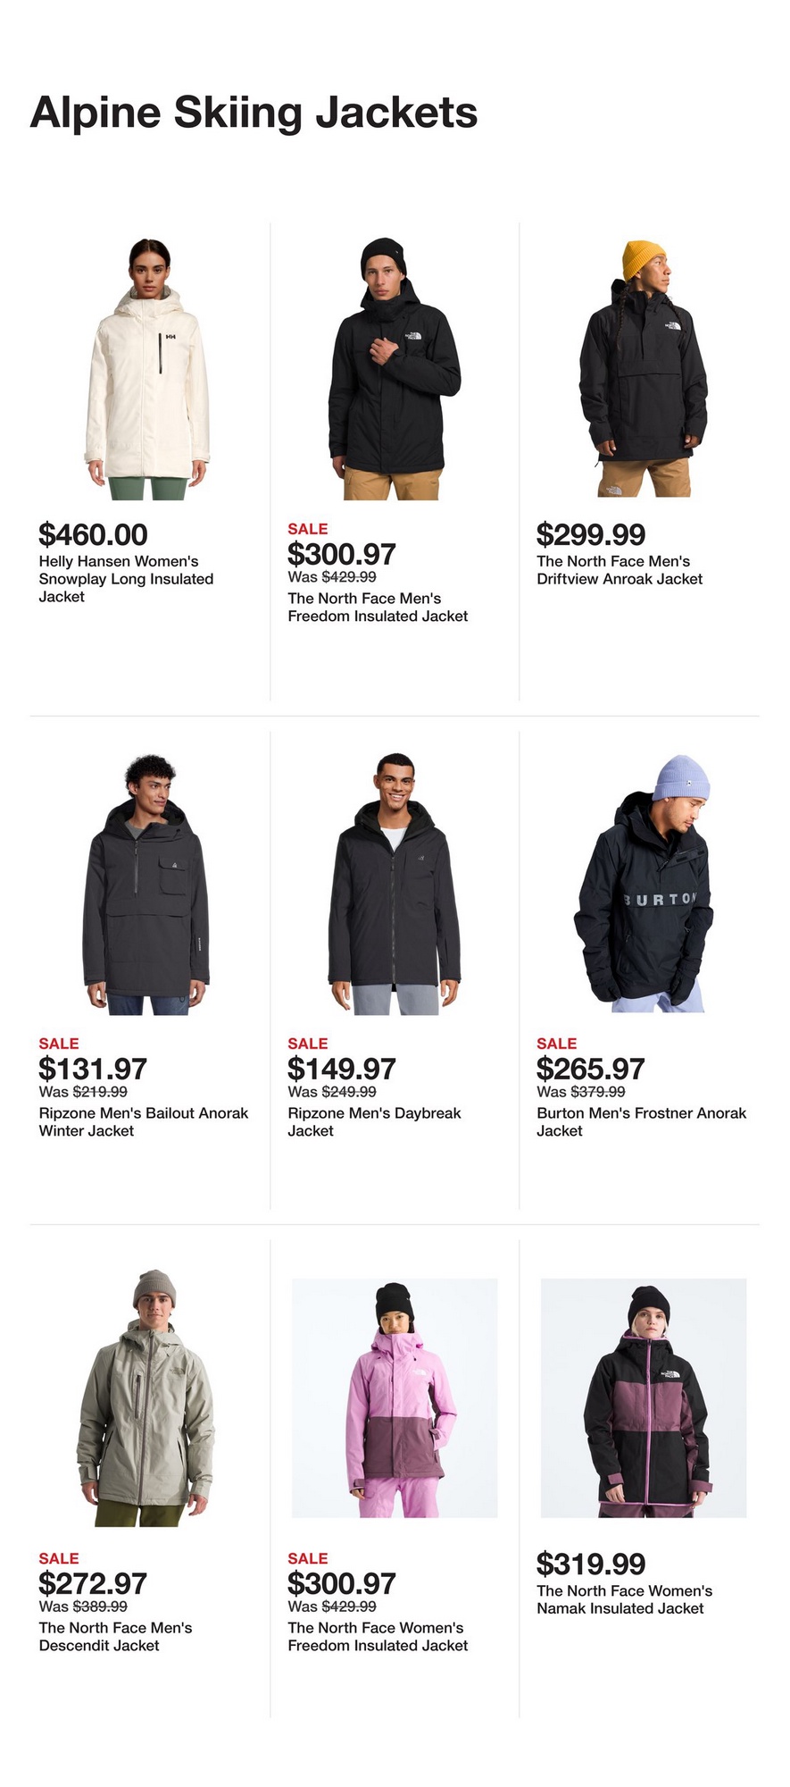790x1787 pixels.
Task: Open the Burton Frostner Anorak photo
Action: (x=644, y=885)
